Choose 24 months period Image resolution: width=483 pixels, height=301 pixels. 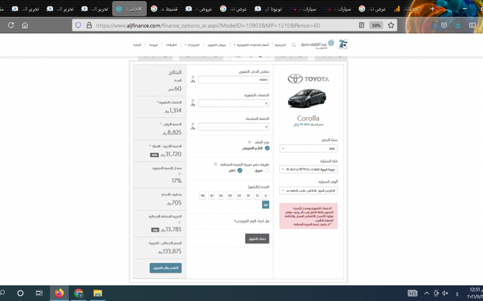[x=239, y=195]
